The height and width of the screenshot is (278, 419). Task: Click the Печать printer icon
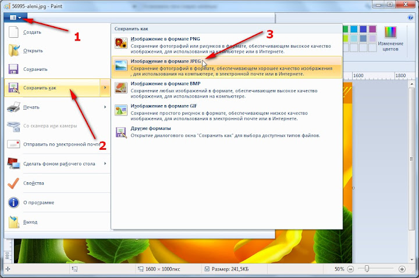pyautogui.click(x=13, y=107)
